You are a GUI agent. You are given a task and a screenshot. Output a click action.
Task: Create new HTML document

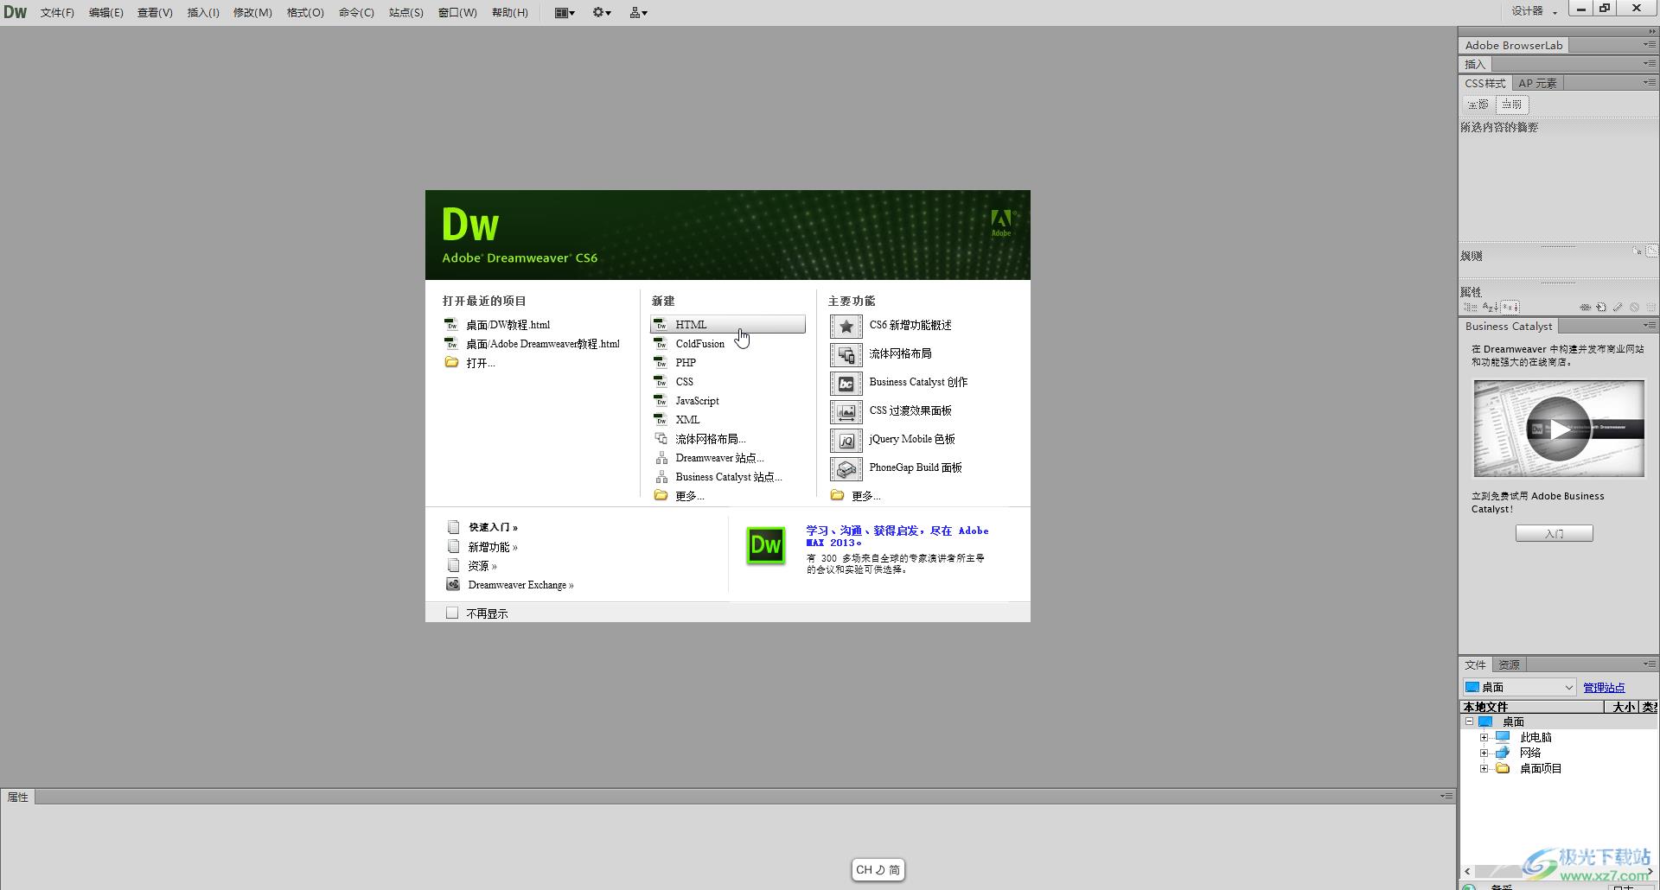pos(728,325)
